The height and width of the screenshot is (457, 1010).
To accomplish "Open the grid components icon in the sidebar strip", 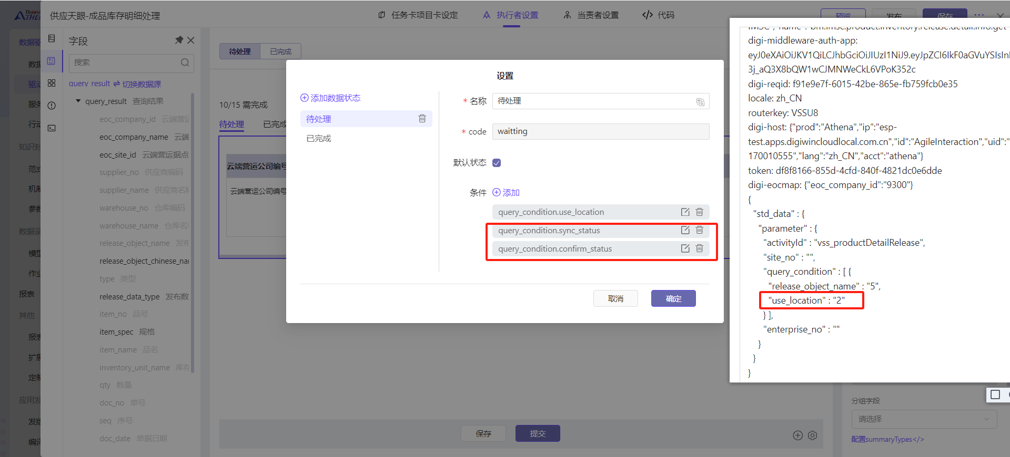I will (52, 83).
